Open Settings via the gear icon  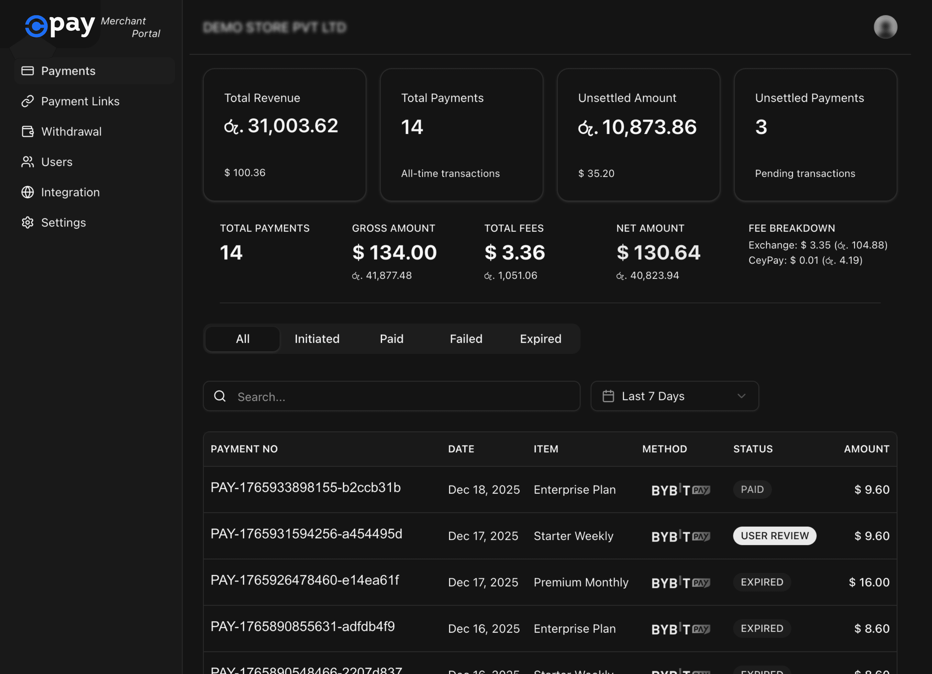pos(27,222)
